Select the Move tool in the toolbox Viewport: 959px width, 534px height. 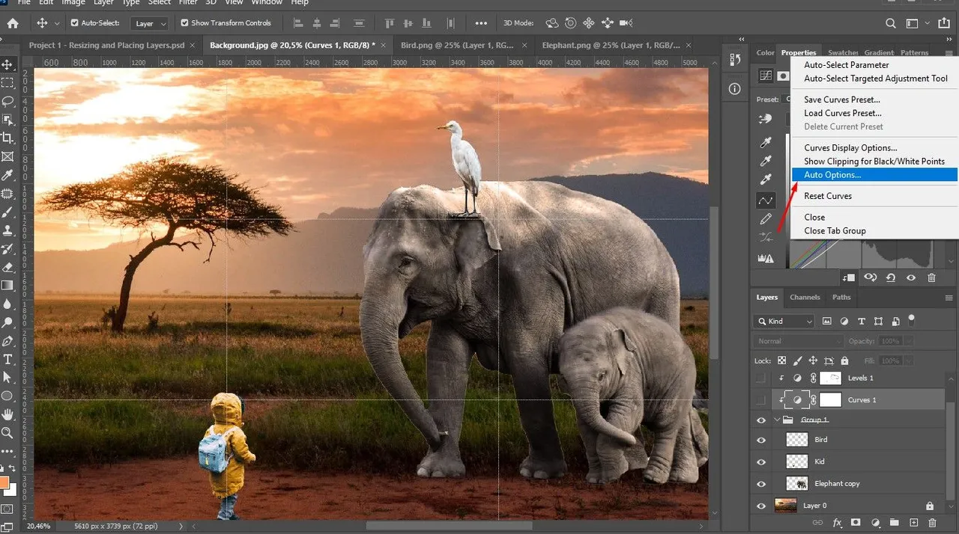pyautogui.click(x=8, y=64)
